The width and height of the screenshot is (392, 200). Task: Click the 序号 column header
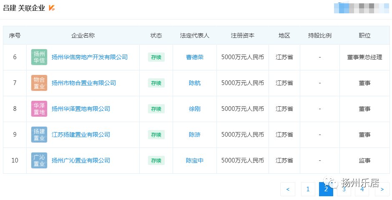click(x=15, y=35)
